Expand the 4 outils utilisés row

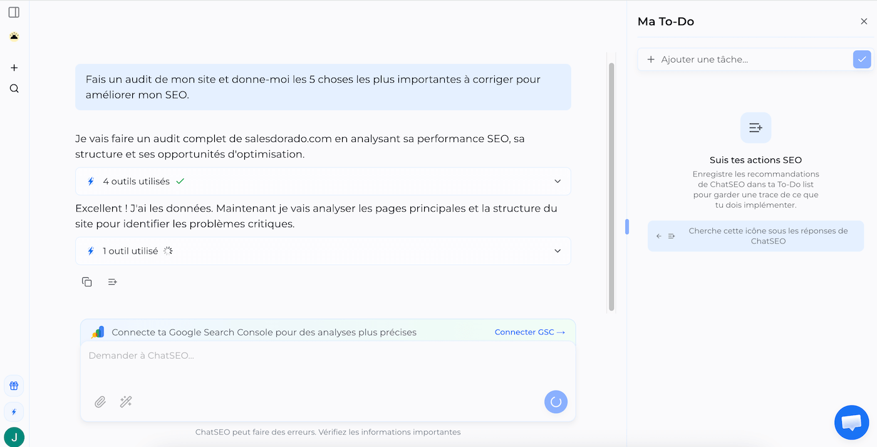(x=323, y=181)
